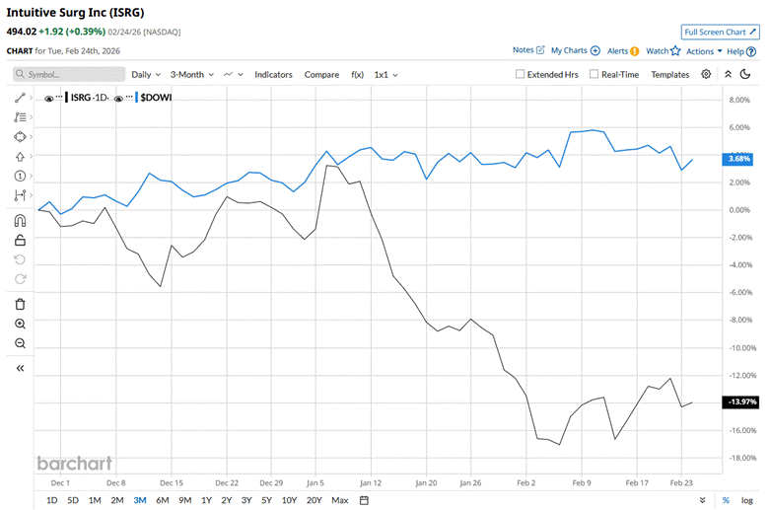Screen dimensions: 769x510
Task: Collapse the chart header with double chevron
Action: 728,74
